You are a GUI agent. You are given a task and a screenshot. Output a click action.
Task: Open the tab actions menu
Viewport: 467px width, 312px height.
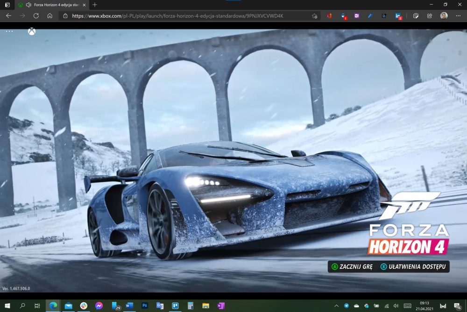[7, 5]
